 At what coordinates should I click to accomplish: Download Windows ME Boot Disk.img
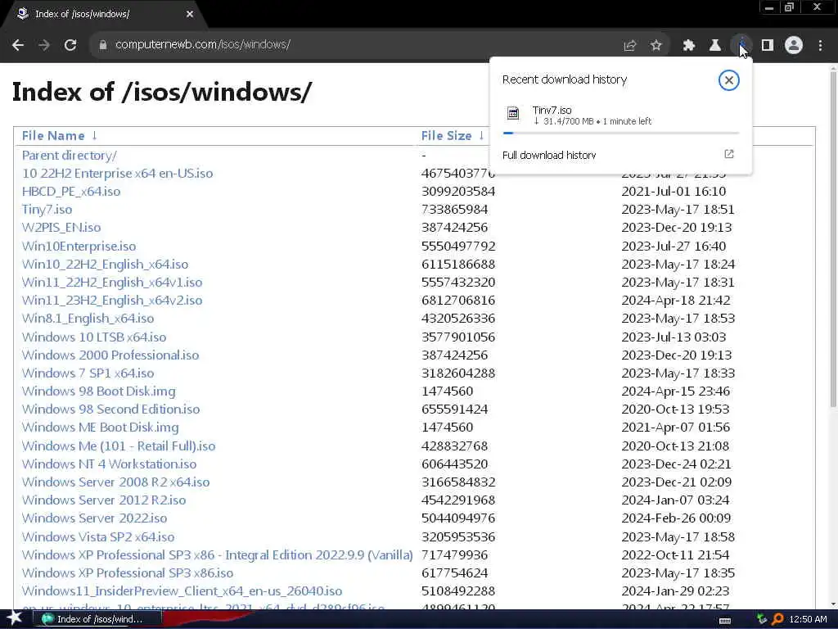100,428
